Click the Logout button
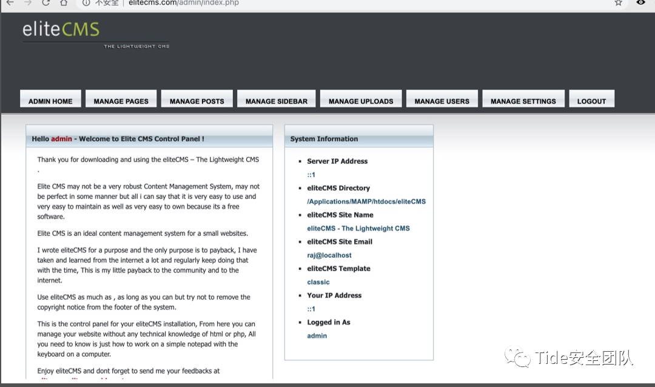Image resolution: width=655 pixels, height=387 pixels. pyautogui.click(x=591, y=99)
